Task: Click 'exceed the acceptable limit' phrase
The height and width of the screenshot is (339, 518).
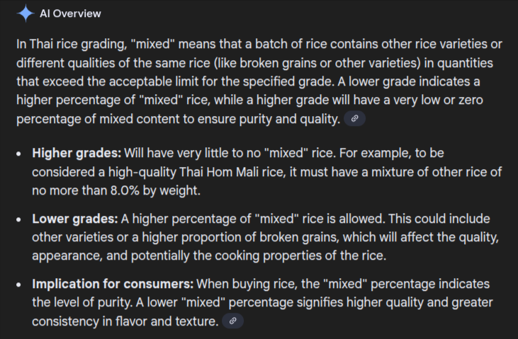Action: tap(115, 81)
